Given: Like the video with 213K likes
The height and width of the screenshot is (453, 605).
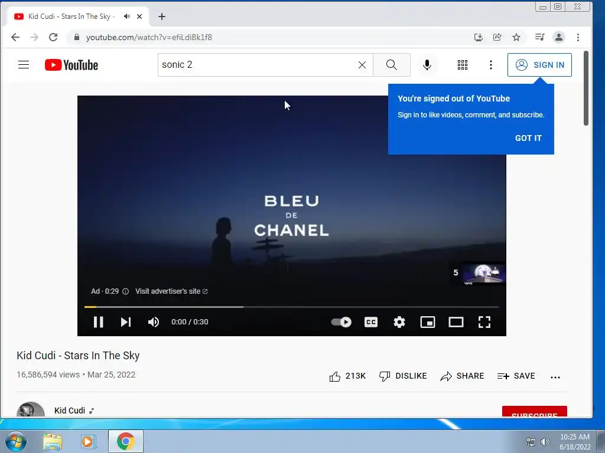Looking at the screenshot, I should pyautogui.click(x=347, y=376).
